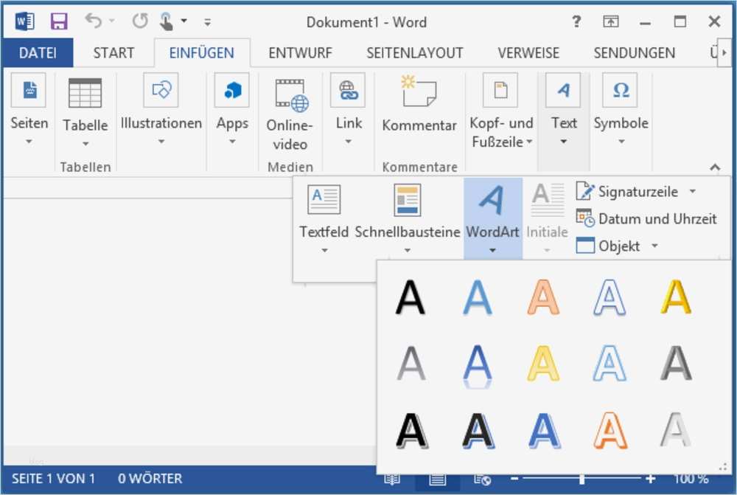
Task: Choose black with blue shadow WordArt
Action: 478,431
